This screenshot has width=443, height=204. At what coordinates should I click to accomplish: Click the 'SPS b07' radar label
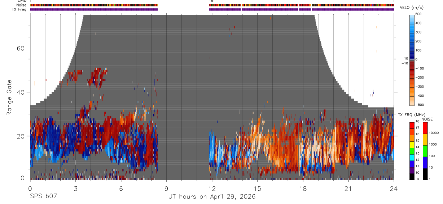pyautogui.click(x=43, y=197)
